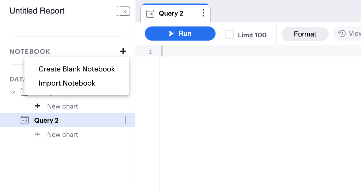The width and height of the screenshot is (361, 190).
Task: Select Query 2 in the sidebar list
Action: pyautogui.click(x=47, y=120)
